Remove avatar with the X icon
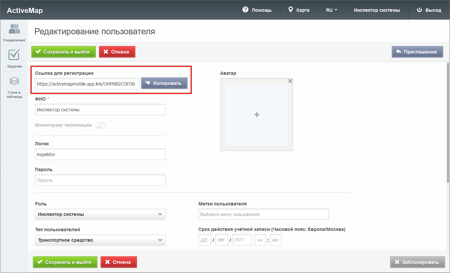450x273 pixels. (x=290, y=81)
